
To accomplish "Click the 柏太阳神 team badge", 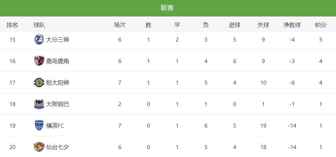I will click(x=39, y=82).
